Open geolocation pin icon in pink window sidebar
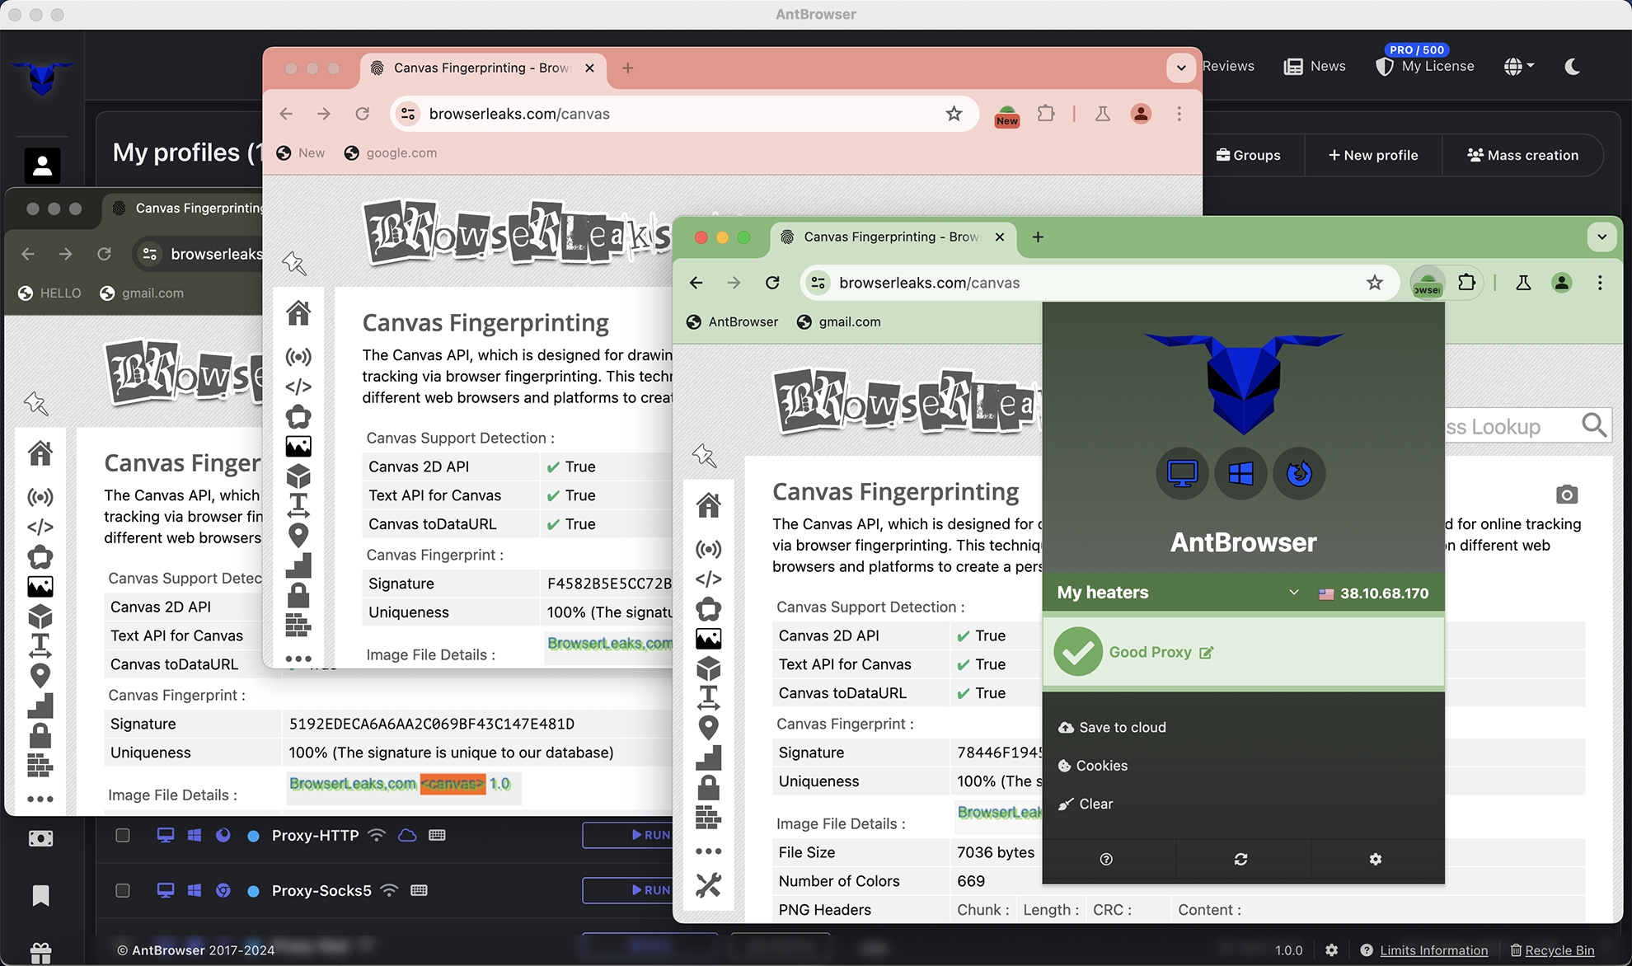This screenshot has height=966, width=1632. tap(298, 535)
